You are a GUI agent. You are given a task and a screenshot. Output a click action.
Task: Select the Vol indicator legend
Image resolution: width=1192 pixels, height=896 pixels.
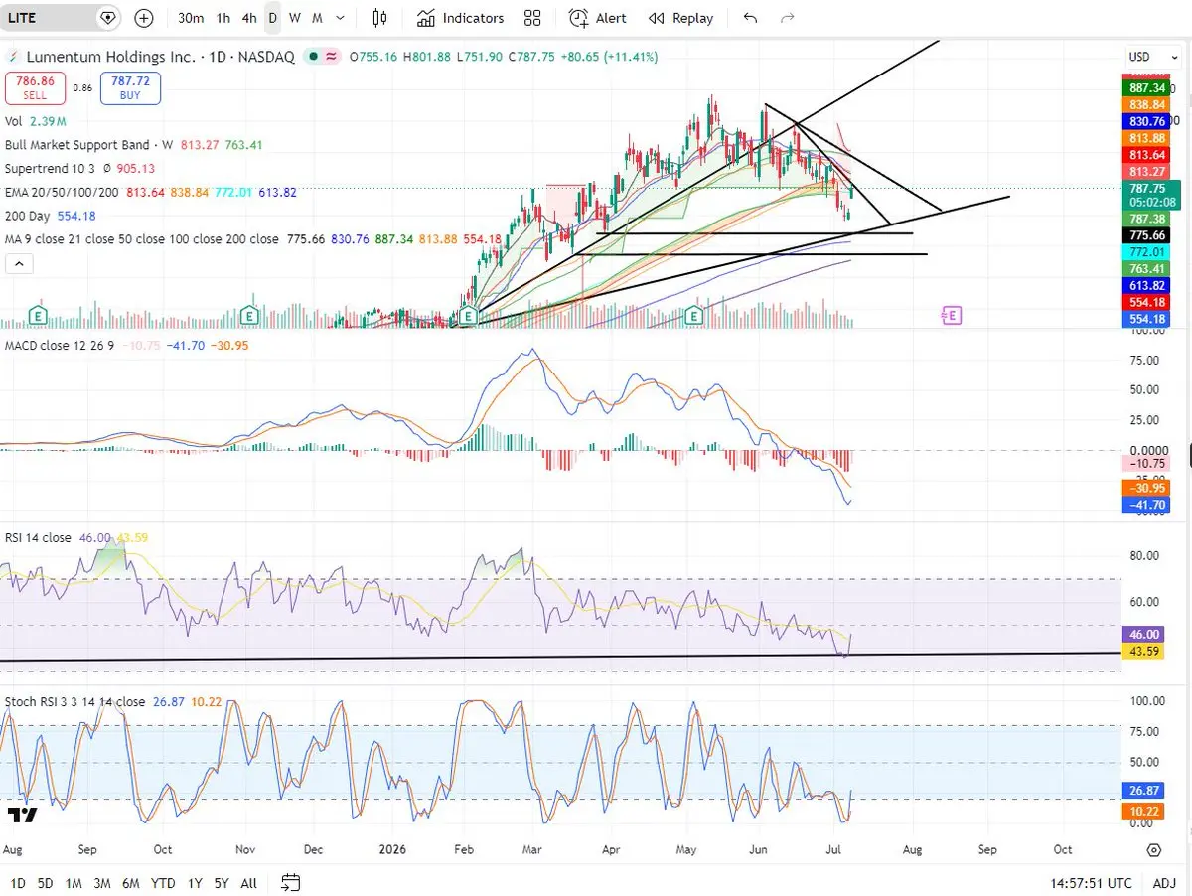tap(14, 121)
